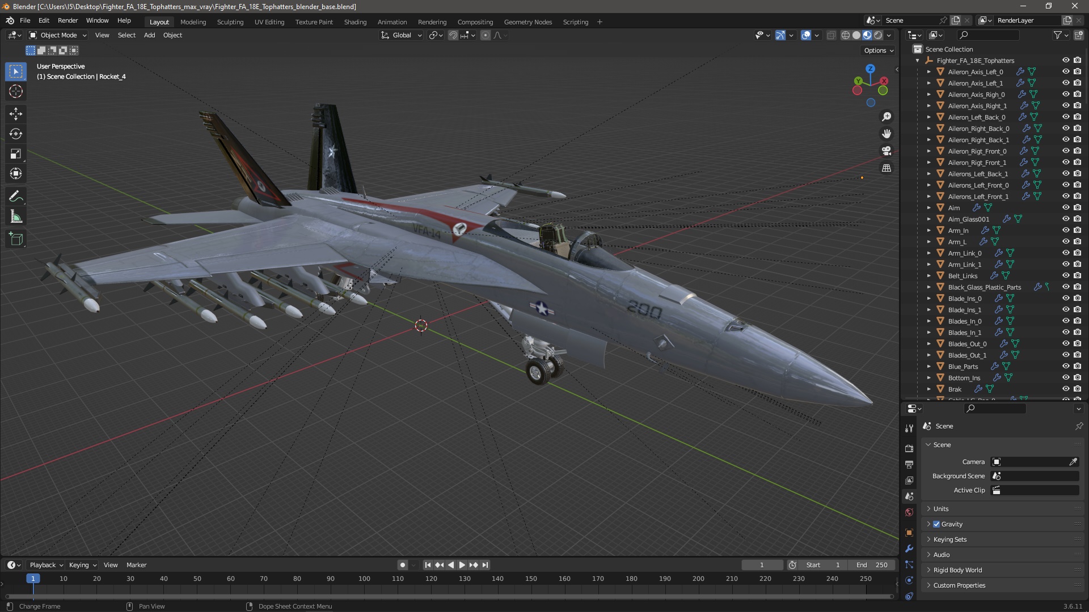This screenshot has height=612, width=1089.
Task: Open the Physics properties tab
Action: (909, 580)
